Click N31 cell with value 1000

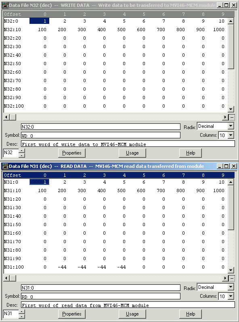point(219,191)
